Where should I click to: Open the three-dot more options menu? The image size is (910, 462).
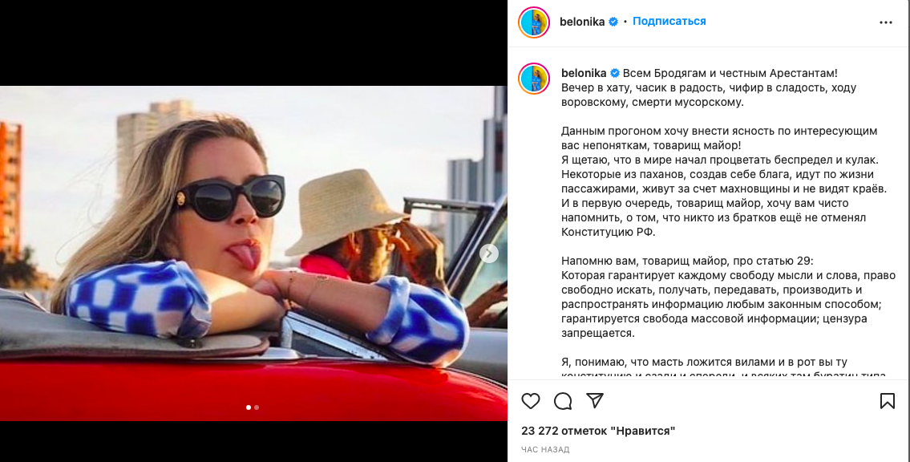pos(886,22)
